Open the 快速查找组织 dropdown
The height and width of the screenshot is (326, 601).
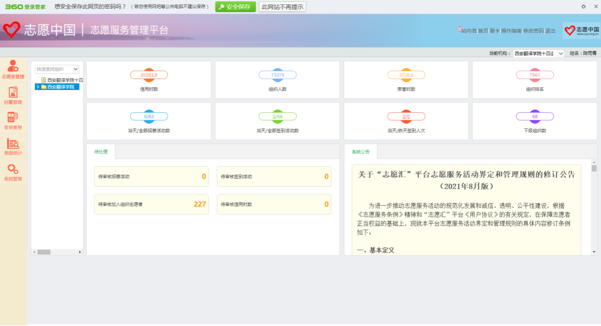pyautogui.click(x=57, y=69)
